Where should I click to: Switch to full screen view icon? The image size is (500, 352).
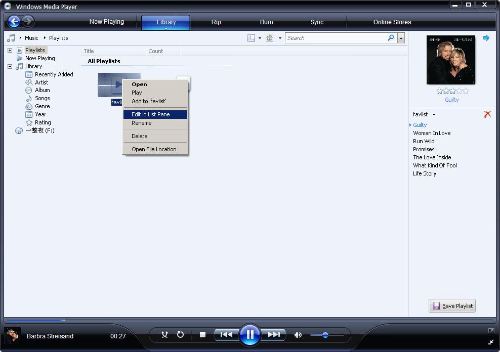click(491, 331)
